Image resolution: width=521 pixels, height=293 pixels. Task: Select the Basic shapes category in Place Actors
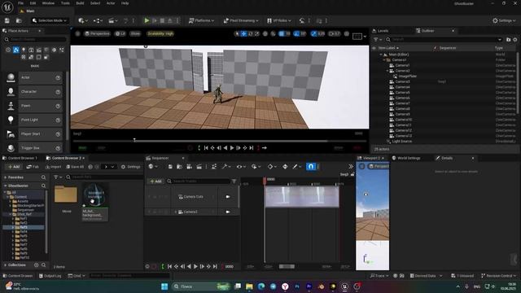coord(15,50)
